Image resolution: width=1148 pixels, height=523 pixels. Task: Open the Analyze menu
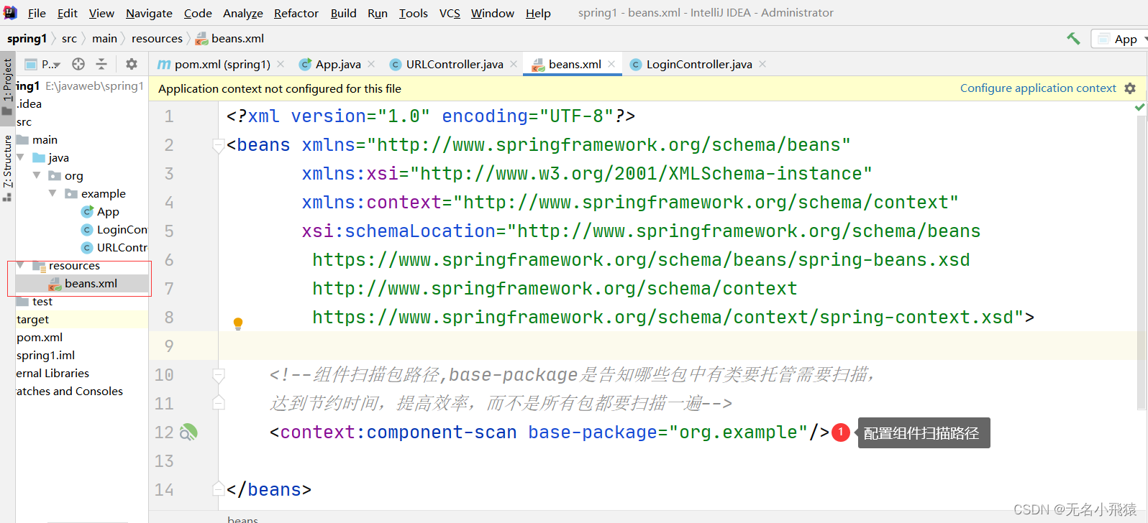[243, 13]
